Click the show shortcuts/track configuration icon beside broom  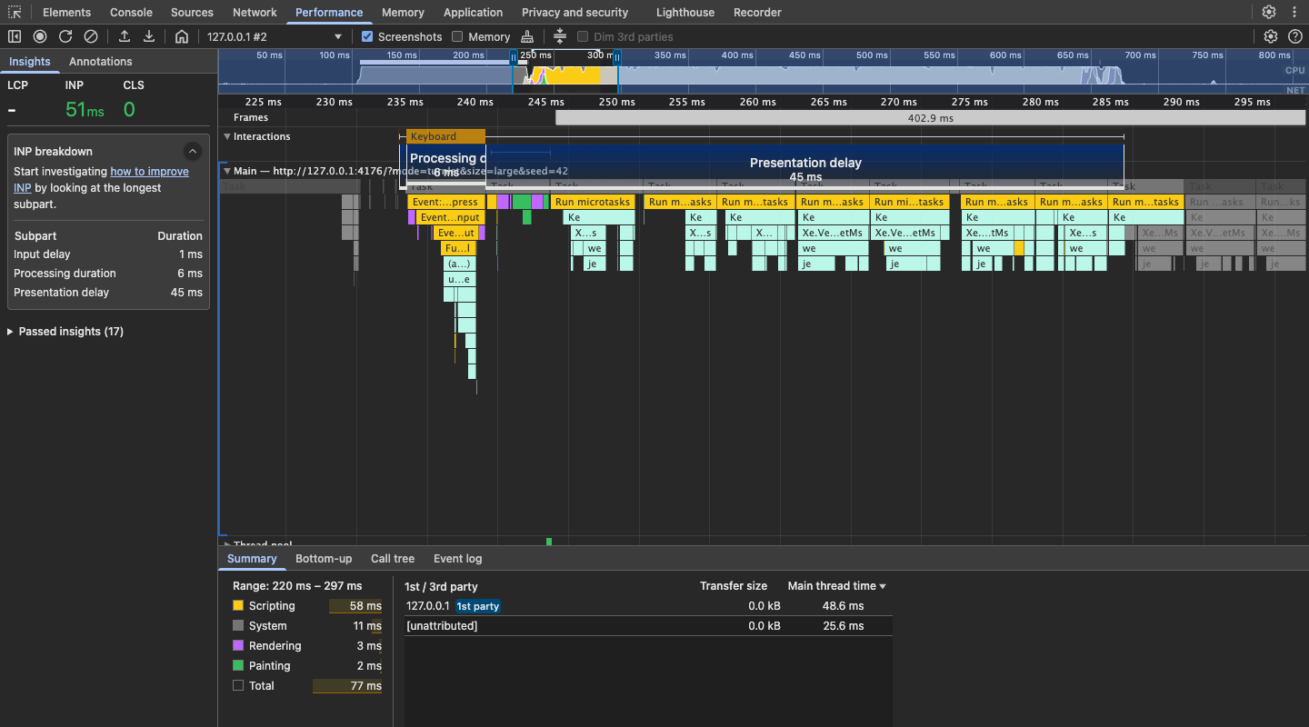tap(560, 36)
